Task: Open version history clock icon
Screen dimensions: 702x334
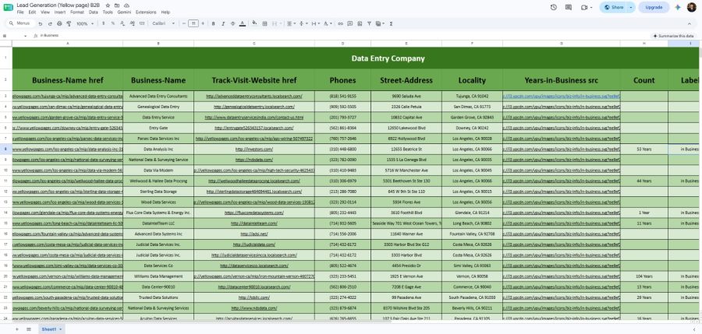Action: (x=554, y=7)
